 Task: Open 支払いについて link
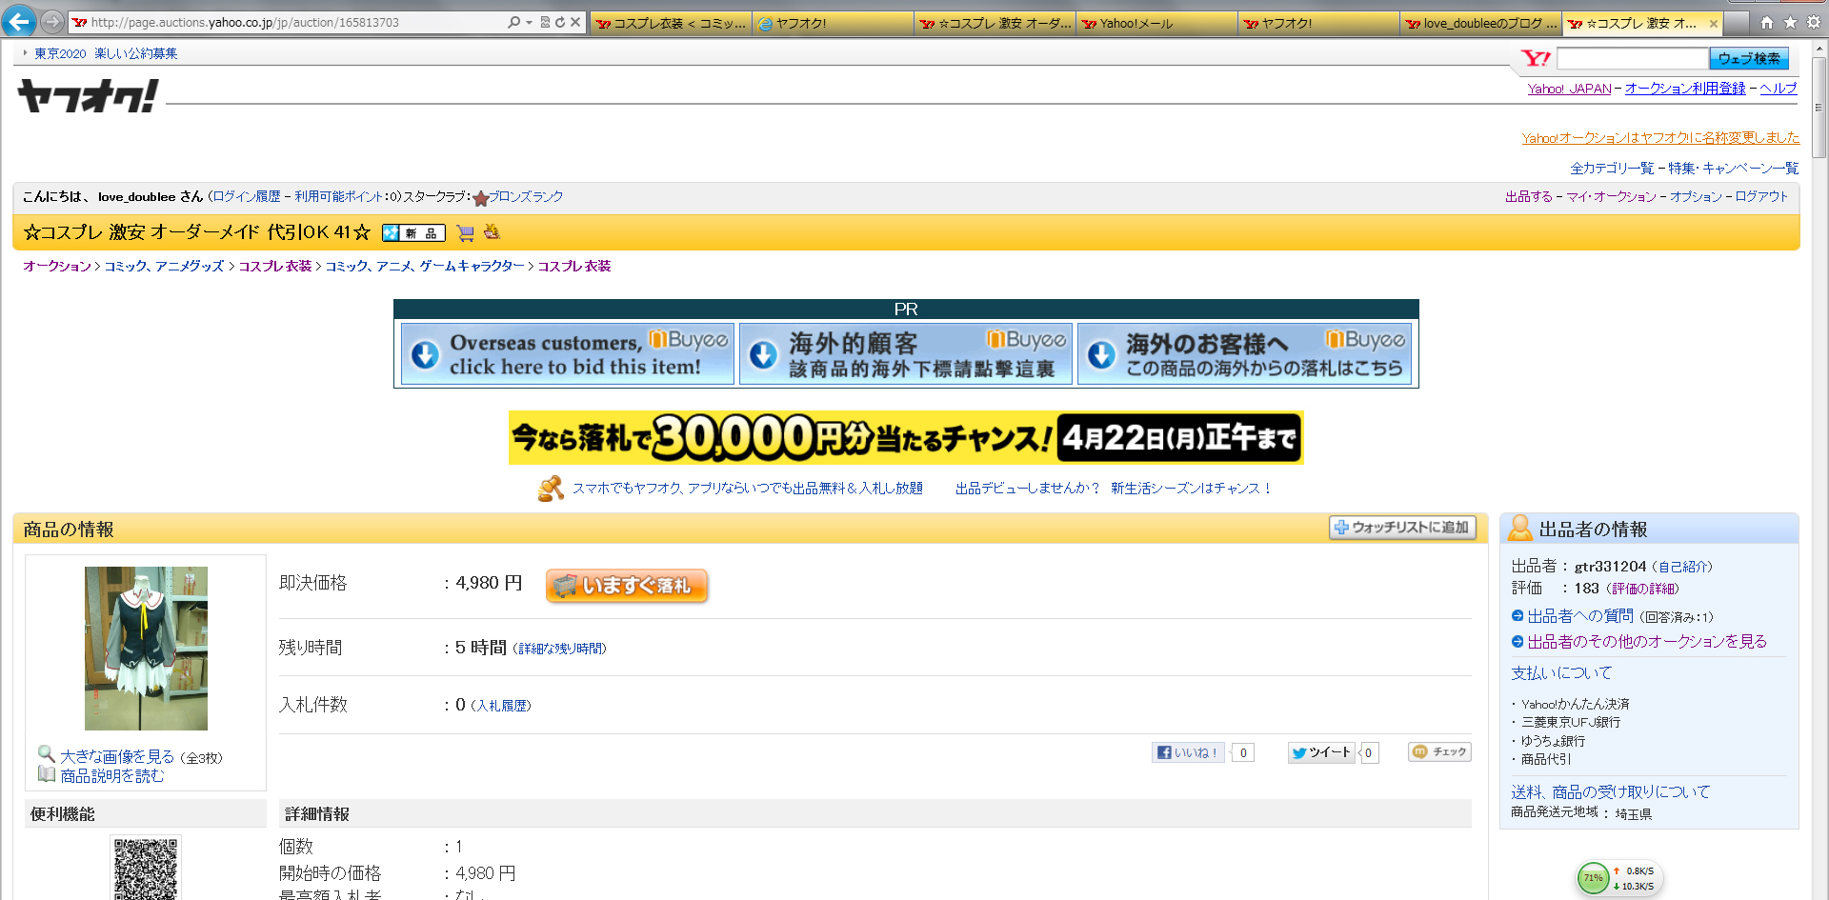point(1561,672)
